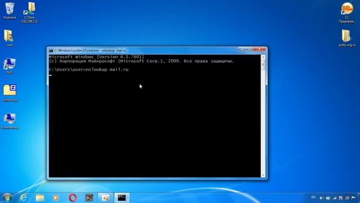
Task: Click the console scrollbar down arrow
Action: coord(263,175)
